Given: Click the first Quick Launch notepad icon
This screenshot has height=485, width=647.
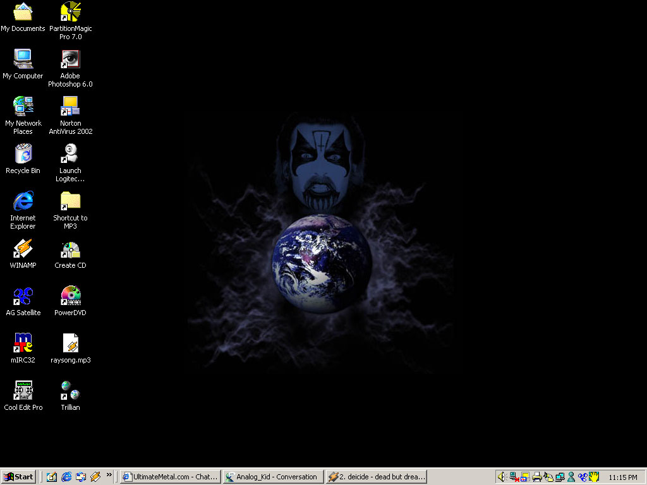Looking at the screenshot, I should [x=52, y=477].
